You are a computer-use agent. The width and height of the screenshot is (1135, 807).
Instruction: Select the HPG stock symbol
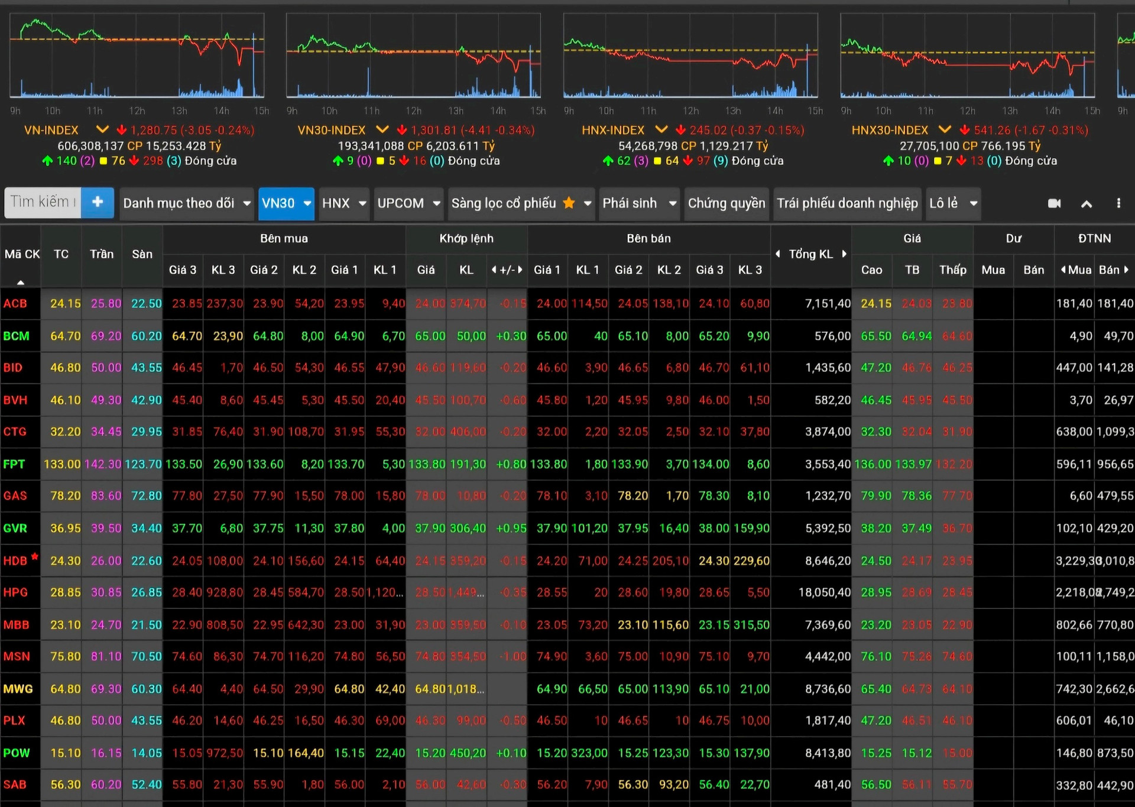coord(15,592)
